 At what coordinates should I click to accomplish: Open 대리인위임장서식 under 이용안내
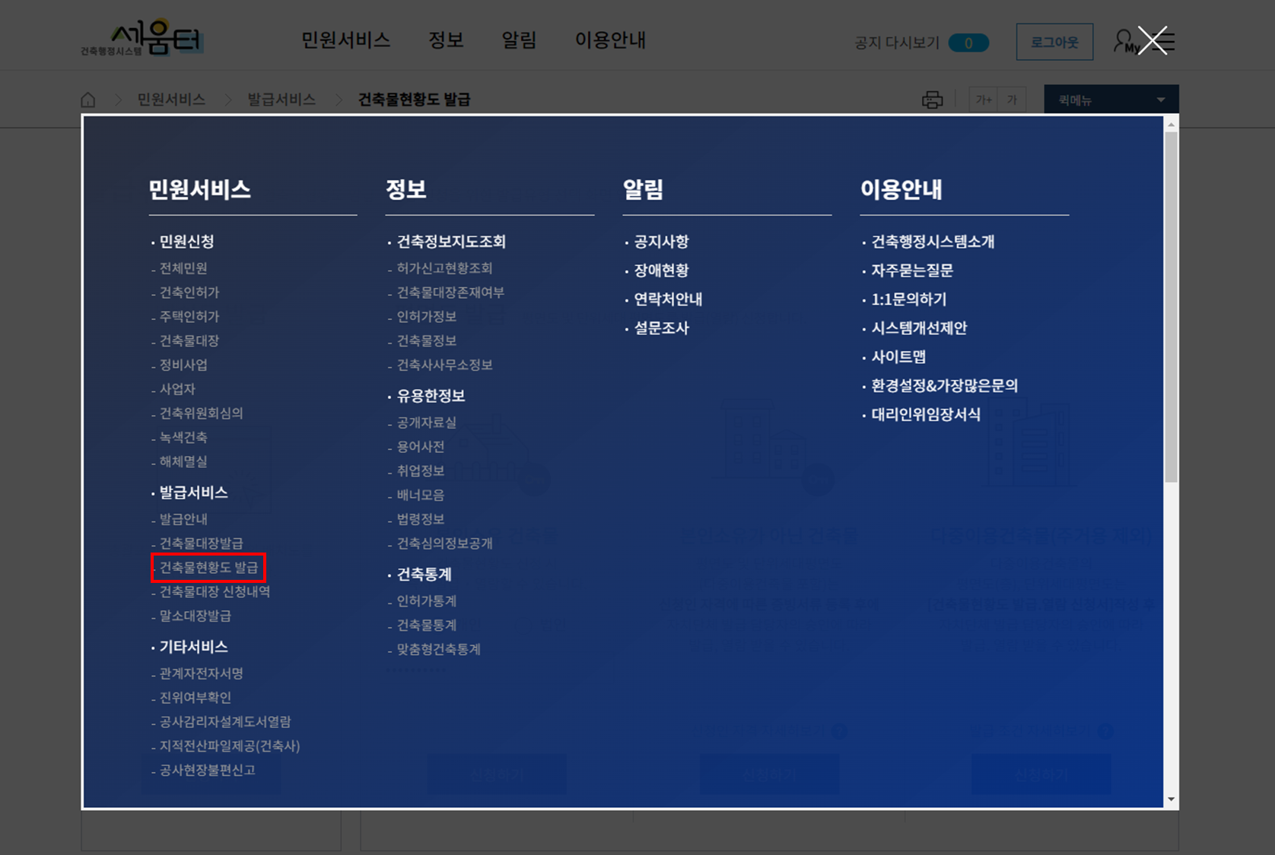coord(925,415)
